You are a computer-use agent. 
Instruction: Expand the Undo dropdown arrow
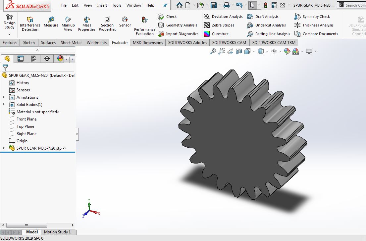tap(246, 5)
